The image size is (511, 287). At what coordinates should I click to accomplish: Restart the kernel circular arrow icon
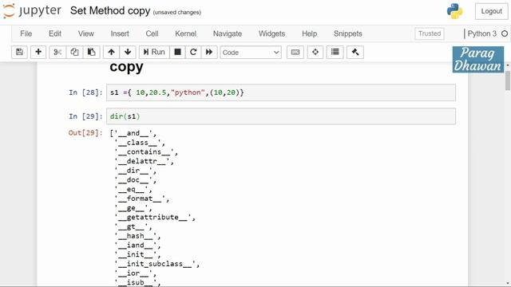pos(193,52)
